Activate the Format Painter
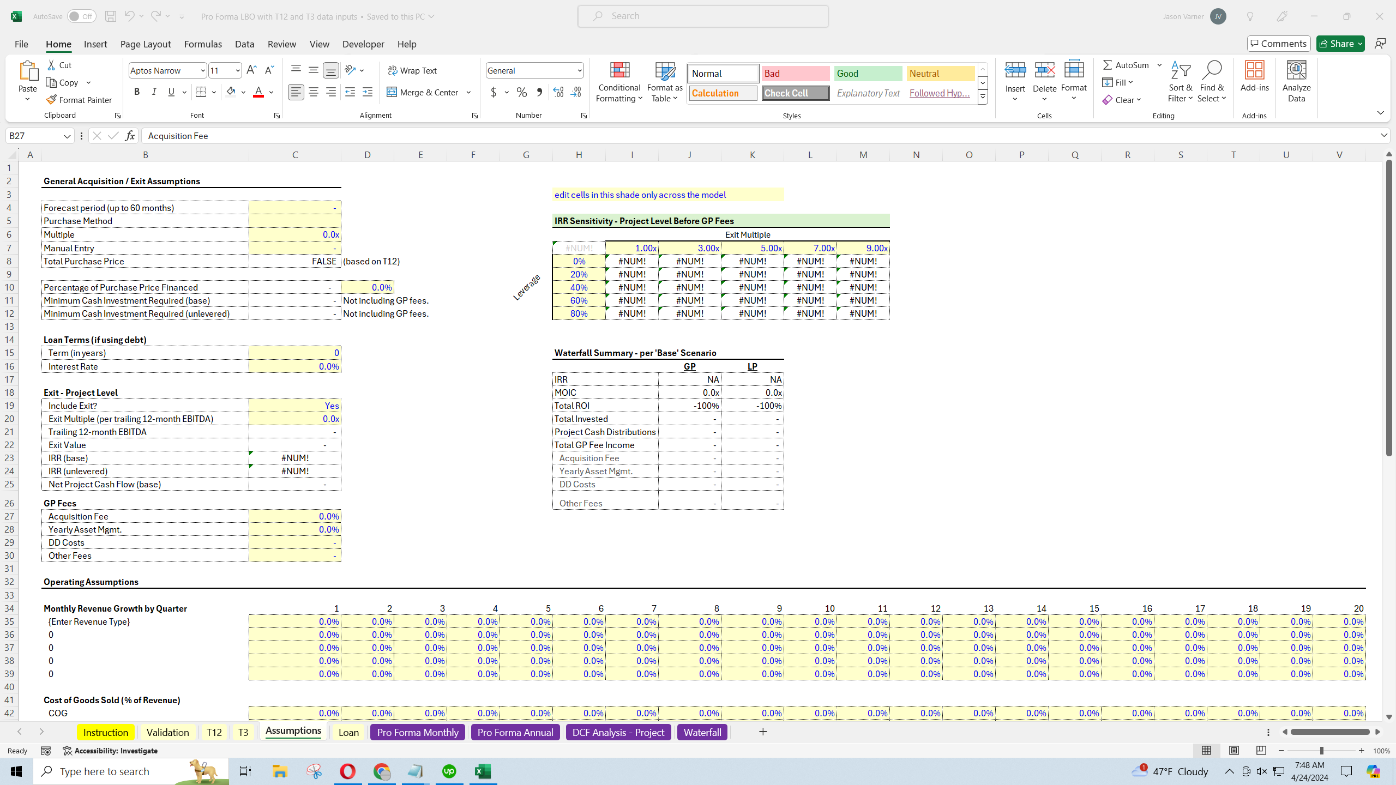The height and width of the screenshot is (785, 1396). [x=80, y=99]
